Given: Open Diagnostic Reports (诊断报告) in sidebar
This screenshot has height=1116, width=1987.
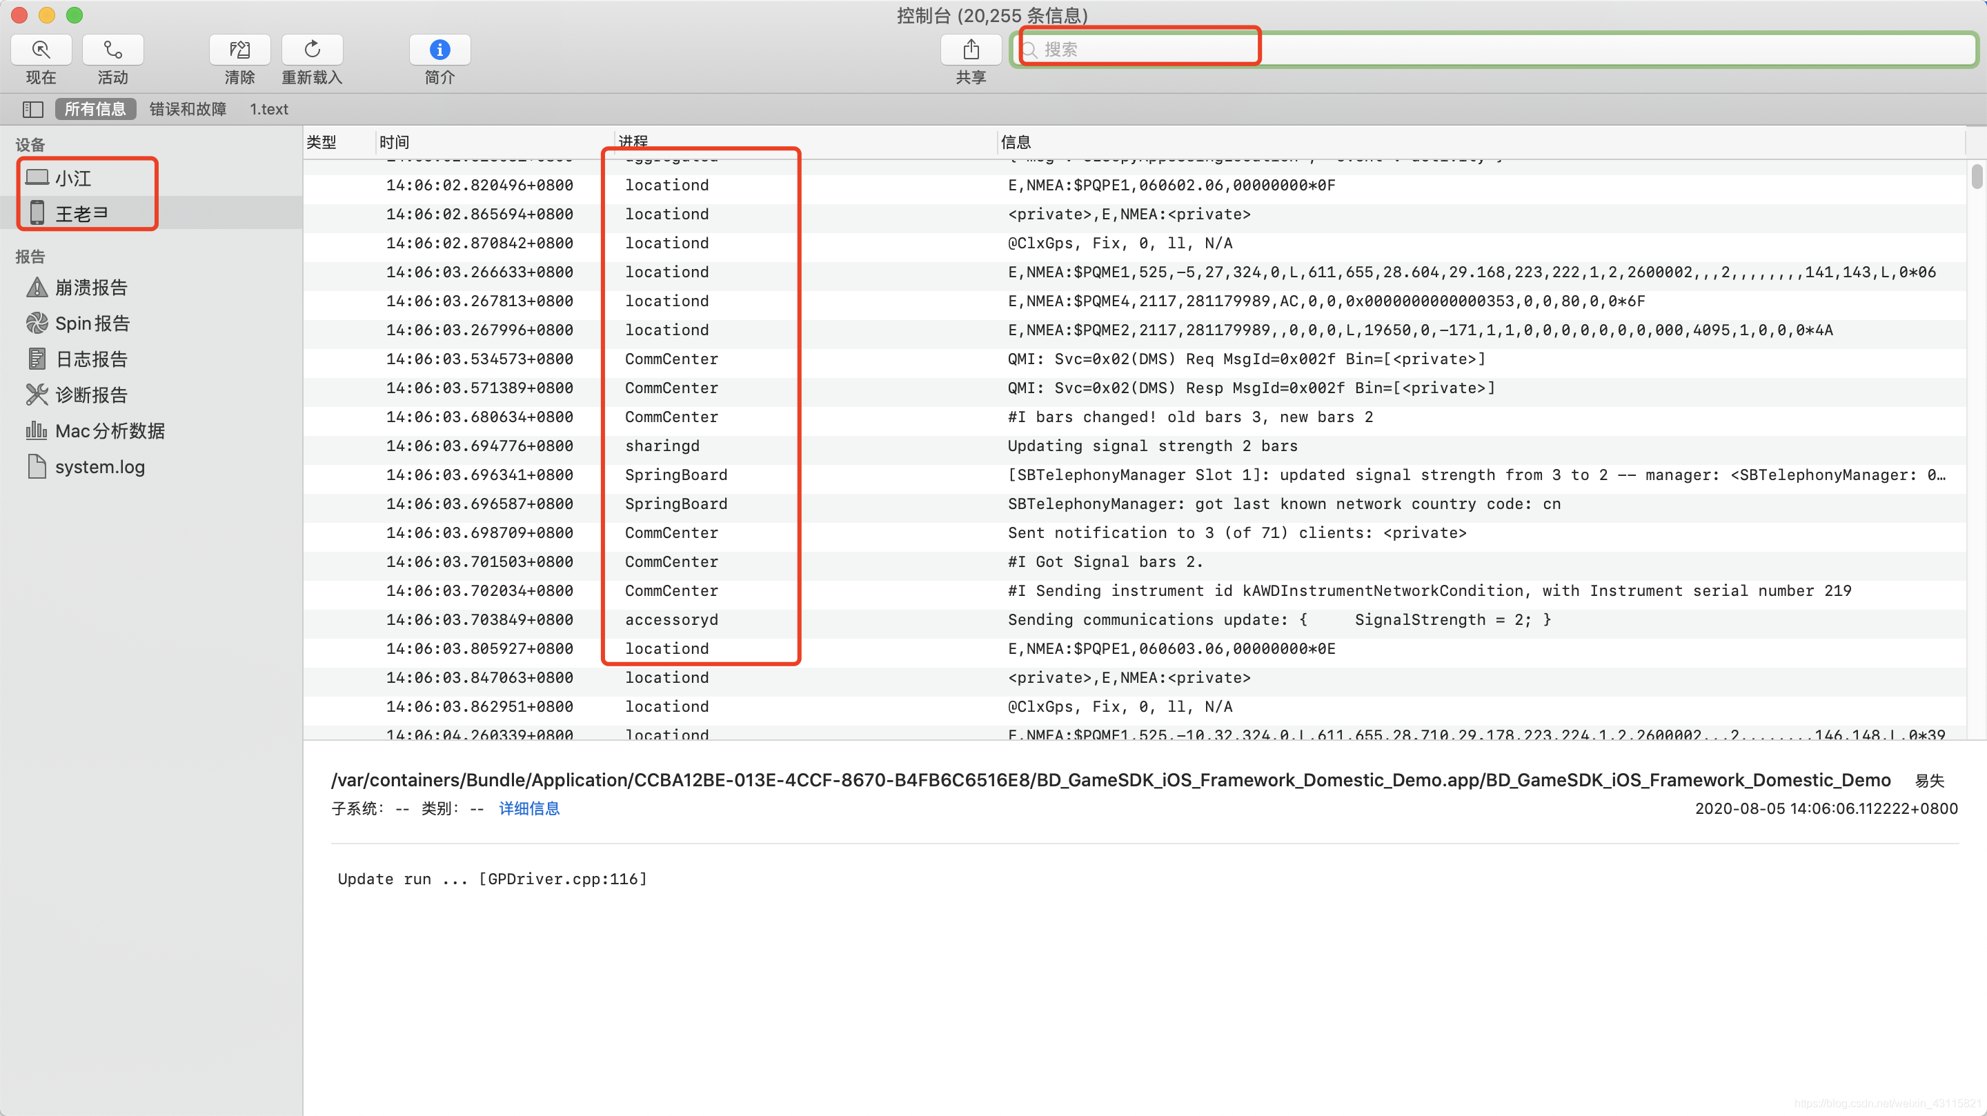Looking at the screenshot, I should tap(90, 395).
